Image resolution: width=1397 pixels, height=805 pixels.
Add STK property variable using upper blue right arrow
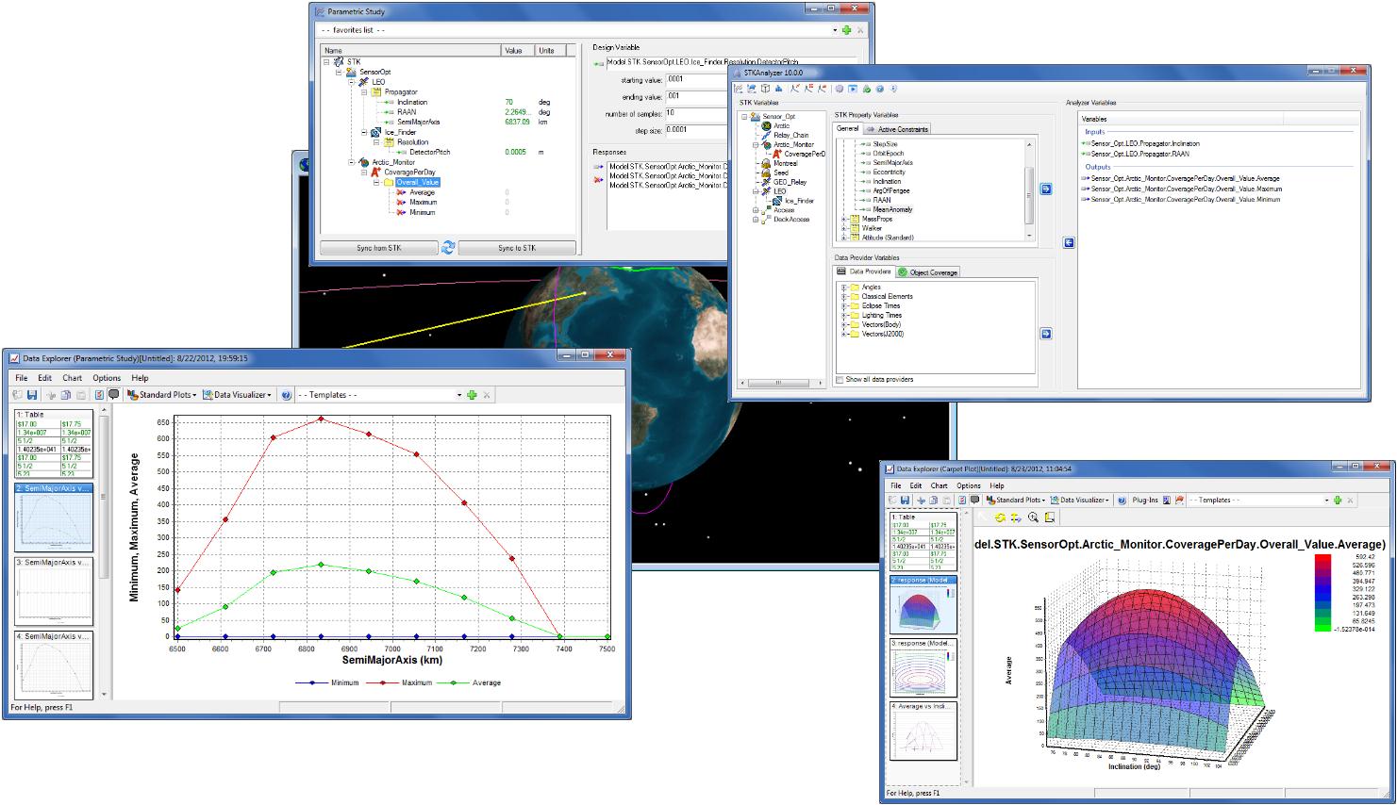click(1045, 189)
